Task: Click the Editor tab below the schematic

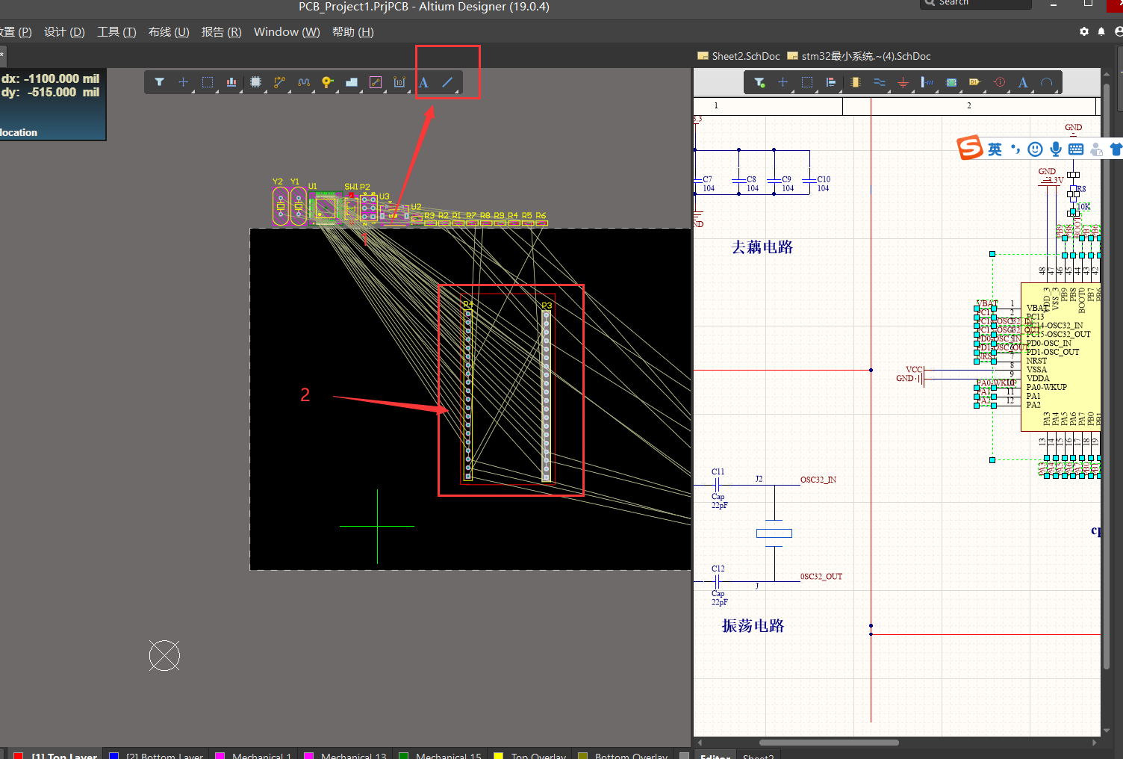Action: 715,755
